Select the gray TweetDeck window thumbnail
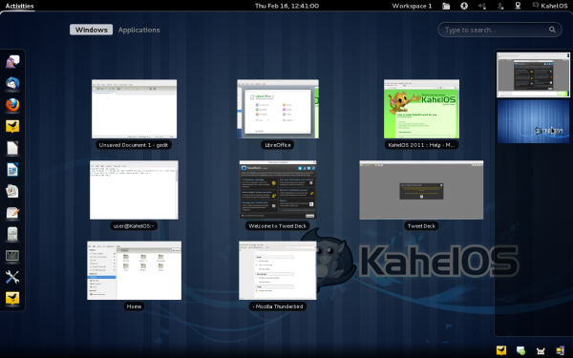This screenshot has height=358, width=573. coord(421,190)
